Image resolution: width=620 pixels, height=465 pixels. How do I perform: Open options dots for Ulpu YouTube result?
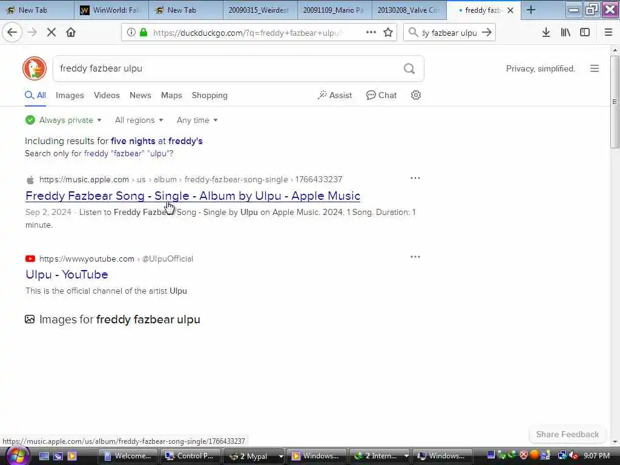point(415,257)
